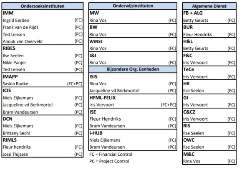The width and height of the screenshot is (242, 170).
Task: Select Saskia Budke in the IMAPP section
Action: pyautogui.click(x=15, y=84)
